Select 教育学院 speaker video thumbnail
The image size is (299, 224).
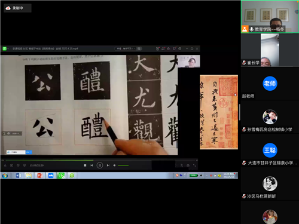coord(270,17)
